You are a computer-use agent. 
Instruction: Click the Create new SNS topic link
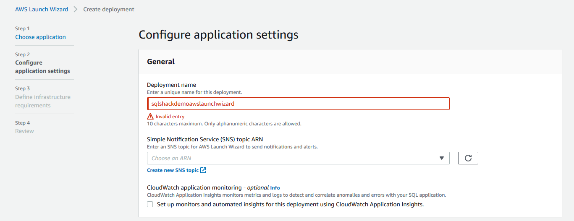173,170
